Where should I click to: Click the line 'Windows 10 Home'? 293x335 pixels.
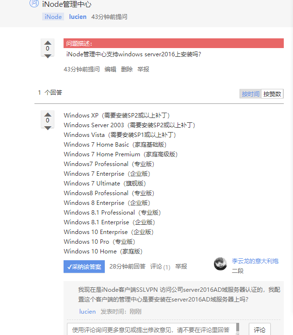pyautogui.click(x=103, y=251)
